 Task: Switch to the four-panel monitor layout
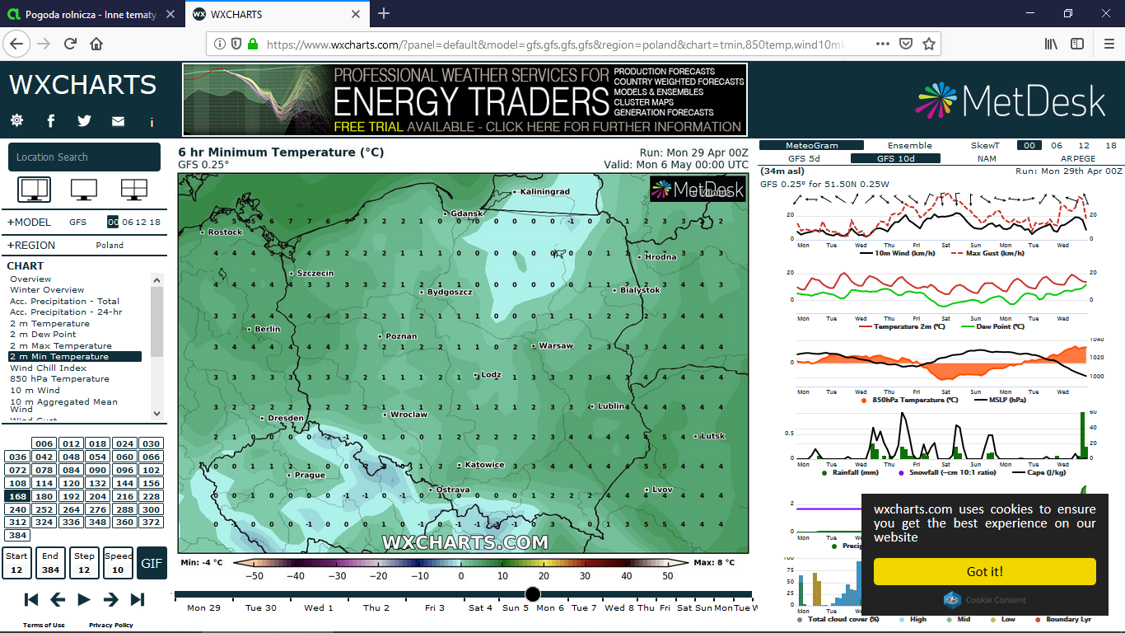tap(133, 190)
